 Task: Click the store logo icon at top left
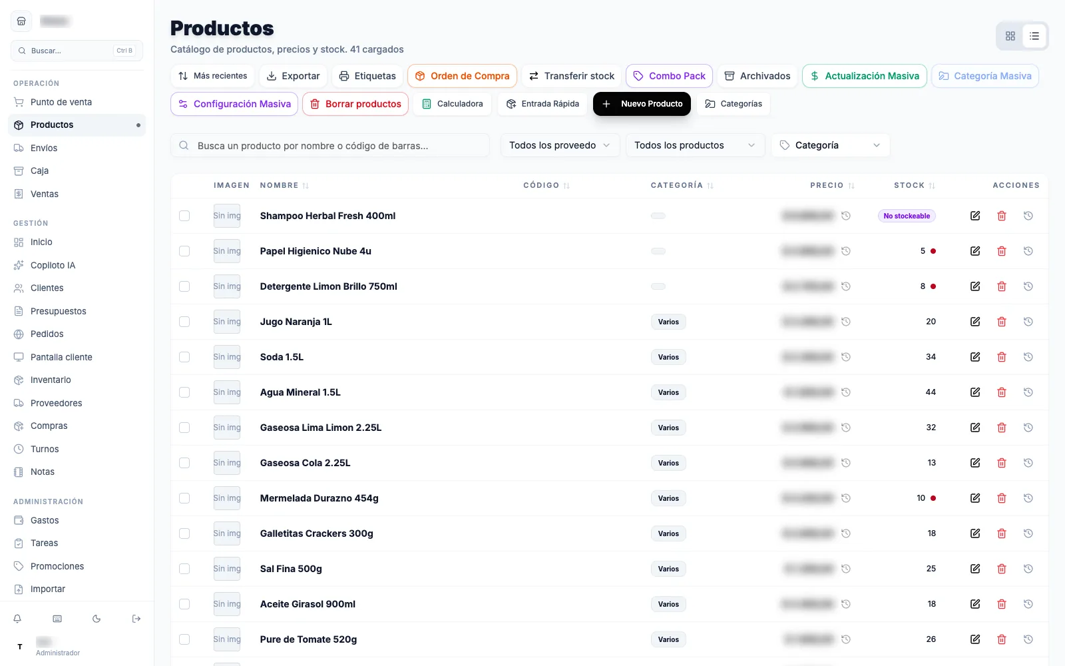tap(21, 21)
